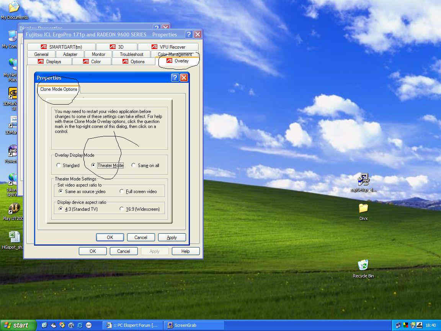The width and height of the screenshot is (441, 331).
Task: Click the Outlook Express quick launch icon
Action: pos(44,325)
